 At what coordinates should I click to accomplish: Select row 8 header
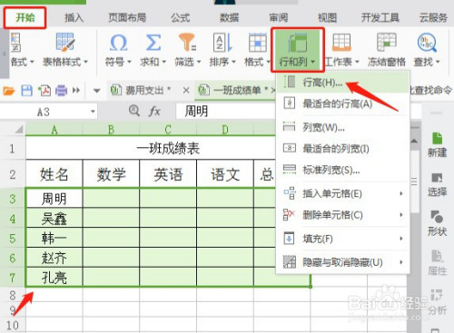(x=13, y=295)
